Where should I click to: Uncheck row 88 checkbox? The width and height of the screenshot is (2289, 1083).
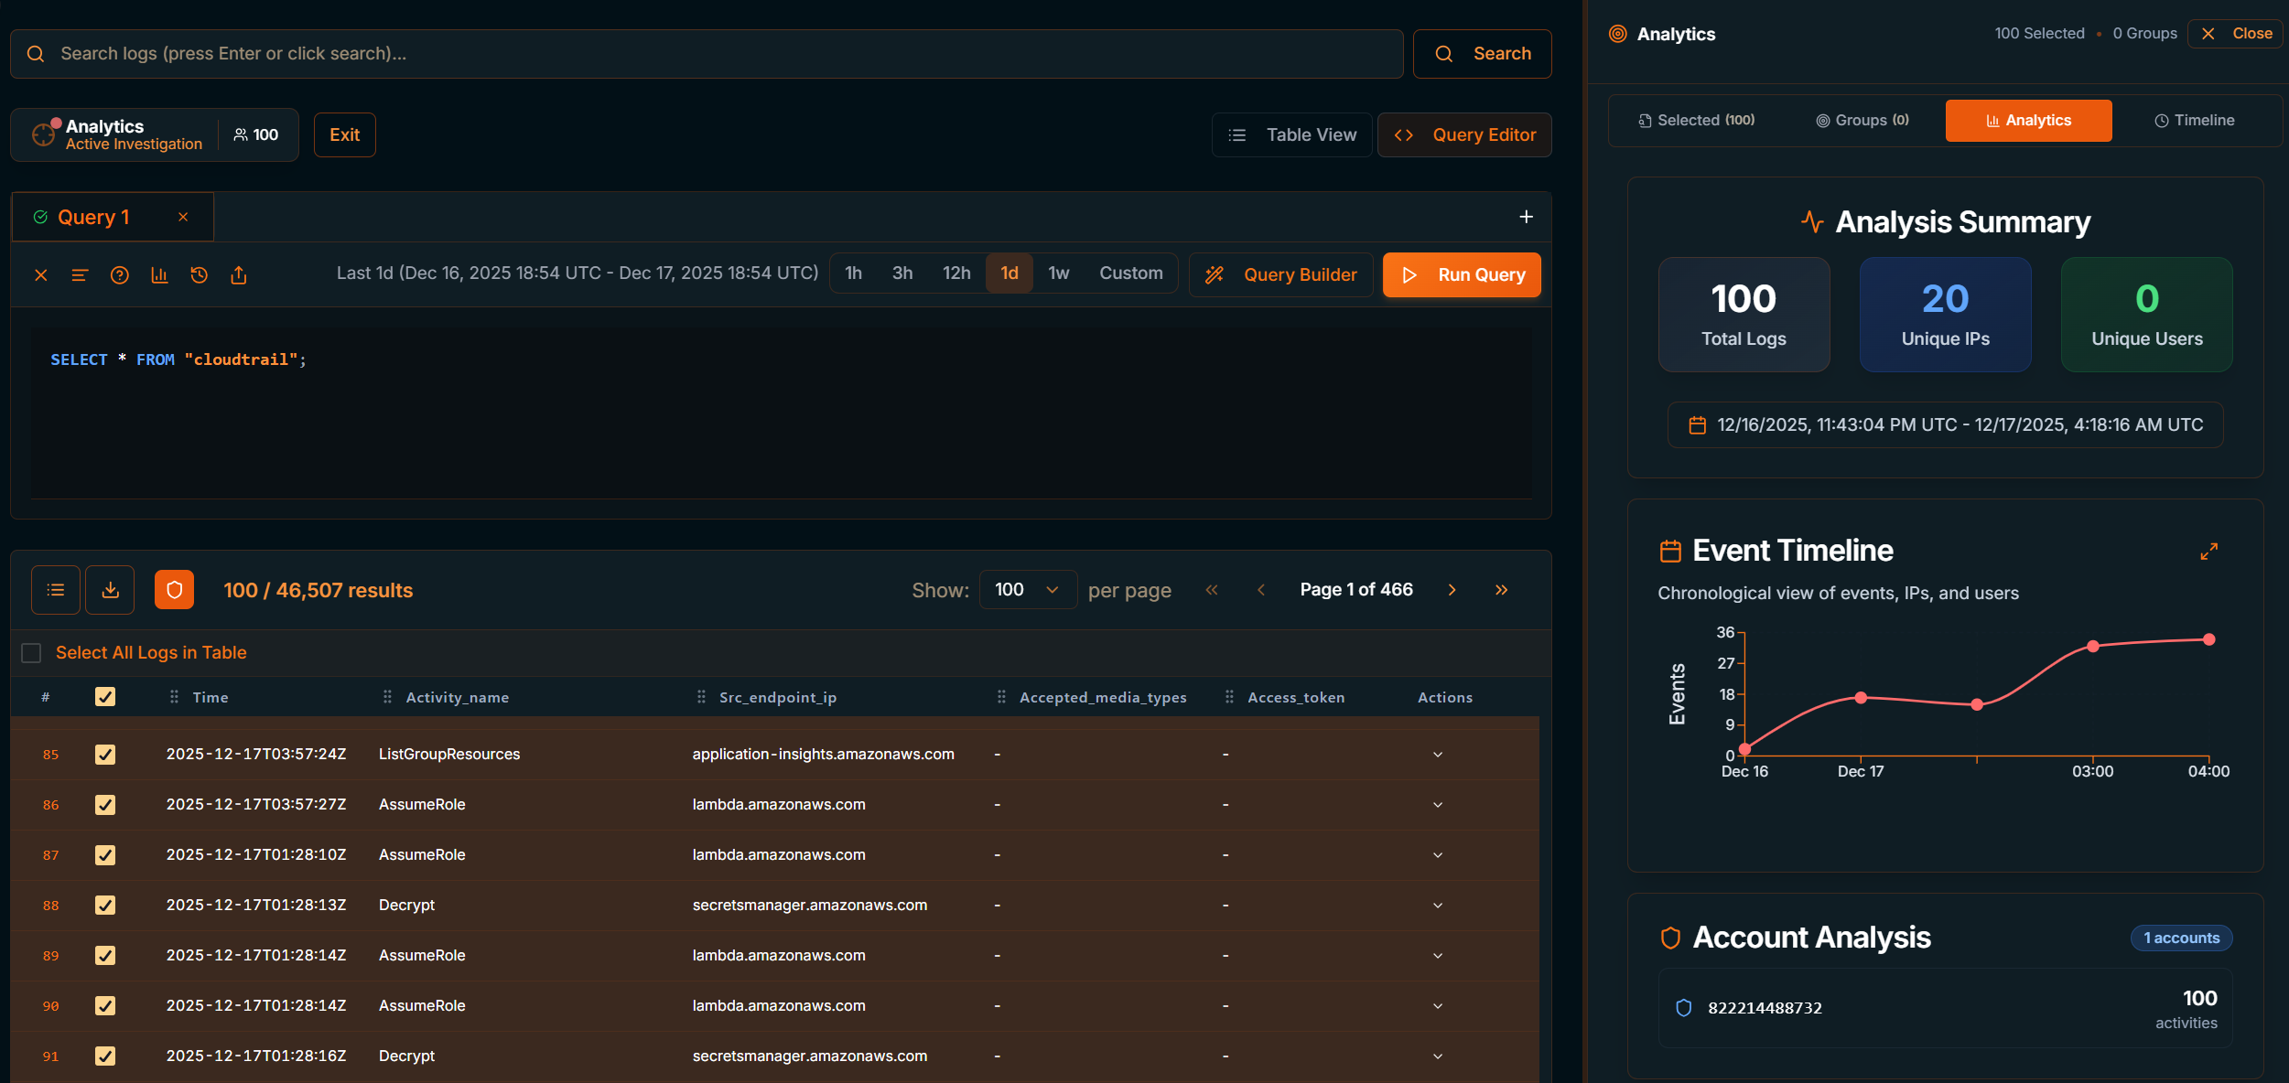pos(105,906)
